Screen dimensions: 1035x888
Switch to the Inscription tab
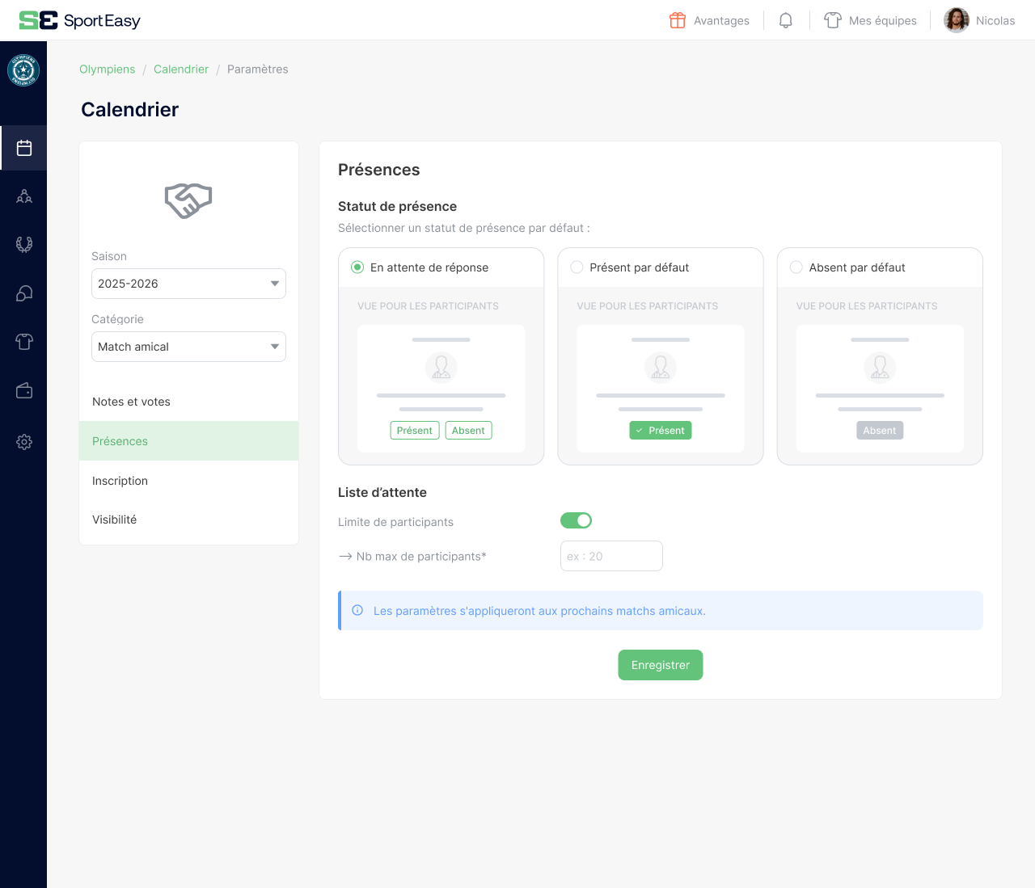[x=120, y=481]
